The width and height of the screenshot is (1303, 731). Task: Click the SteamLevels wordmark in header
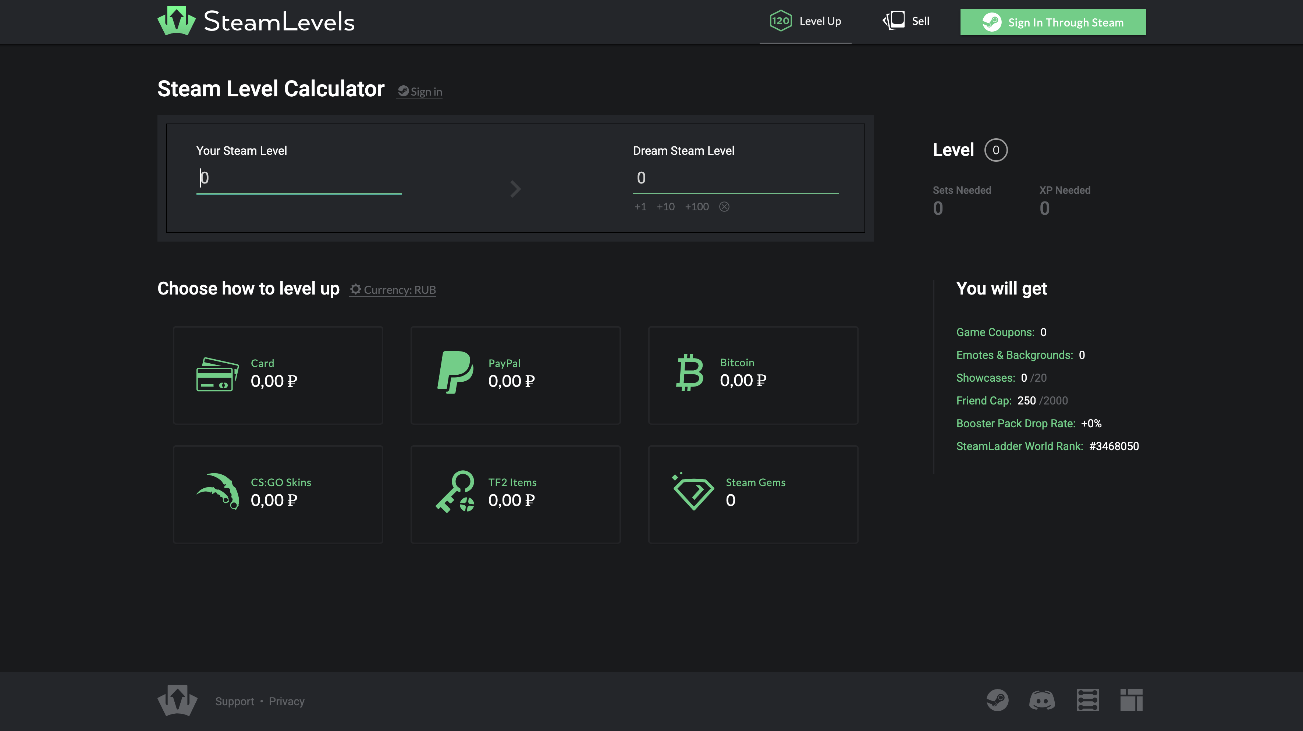pyautogui.click(x=279, y=22)
